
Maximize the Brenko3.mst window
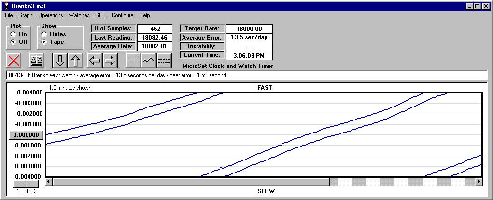[477, 6]
